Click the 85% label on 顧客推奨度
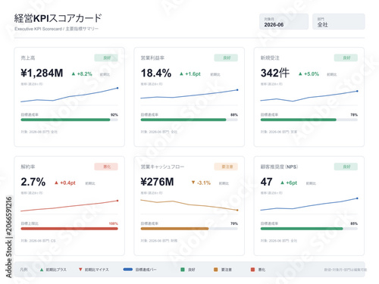 354,223
